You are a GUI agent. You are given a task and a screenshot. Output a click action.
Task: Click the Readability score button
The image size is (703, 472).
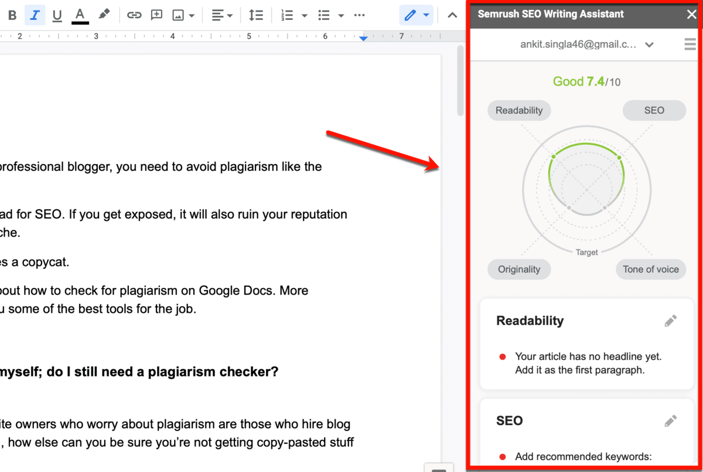[518, 110]
